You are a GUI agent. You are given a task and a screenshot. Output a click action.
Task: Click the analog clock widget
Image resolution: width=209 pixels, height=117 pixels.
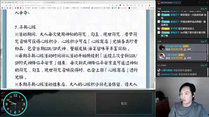pyautogui.click(x=15, y=103)
